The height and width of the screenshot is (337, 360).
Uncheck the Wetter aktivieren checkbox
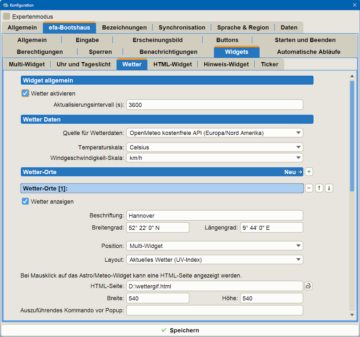(25, 93)
